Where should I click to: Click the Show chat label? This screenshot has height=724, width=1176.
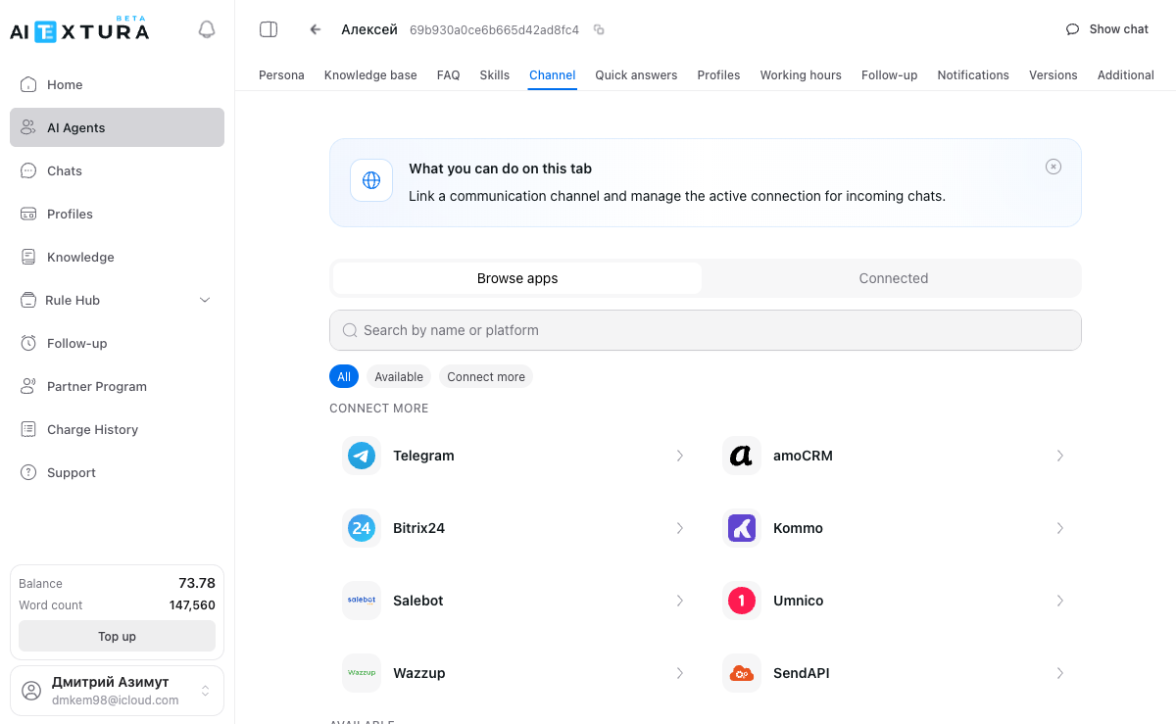(1119, 29)
